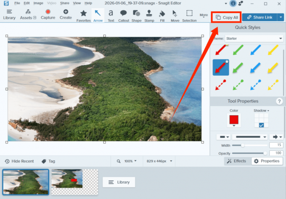Open the Image menu
Viewport: 286px width, 199px height.
click(x=38, y=3)
